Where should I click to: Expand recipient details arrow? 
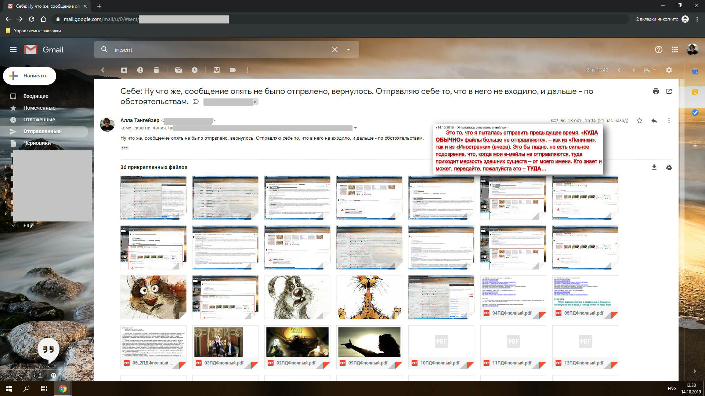coord(355,128)
